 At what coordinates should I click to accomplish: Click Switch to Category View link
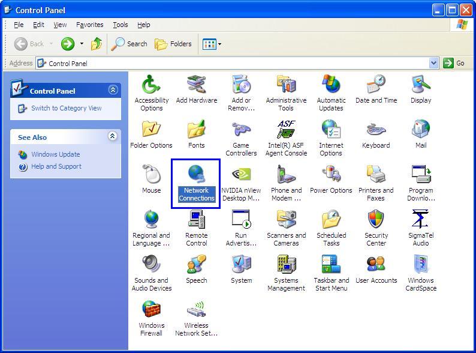66,108
